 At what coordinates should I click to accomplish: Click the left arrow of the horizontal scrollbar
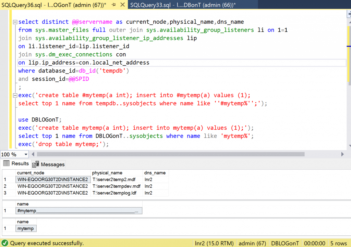tap(33, 154)
